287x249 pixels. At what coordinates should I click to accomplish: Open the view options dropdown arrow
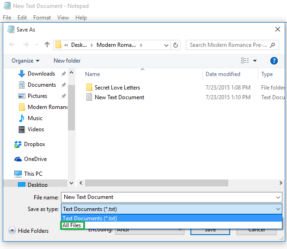(256, 61)
